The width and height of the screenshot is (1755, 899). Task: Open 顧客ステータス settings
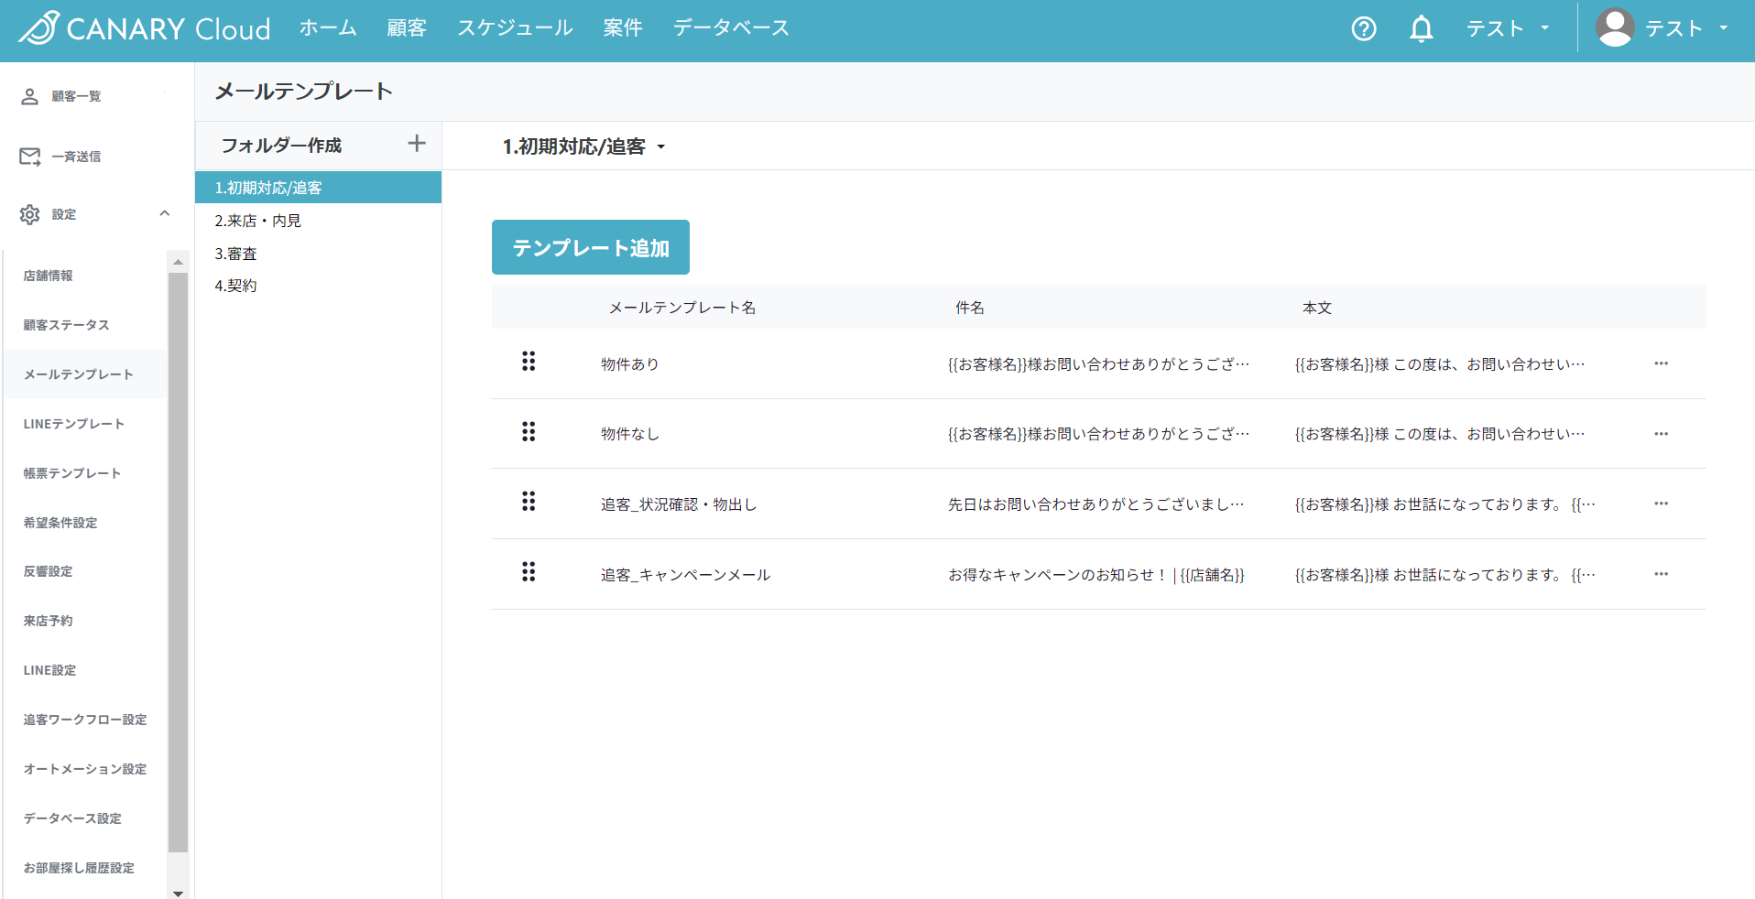pos(67,325)
